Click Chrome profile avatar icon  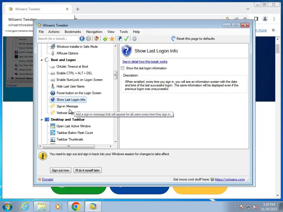point(265,19)
